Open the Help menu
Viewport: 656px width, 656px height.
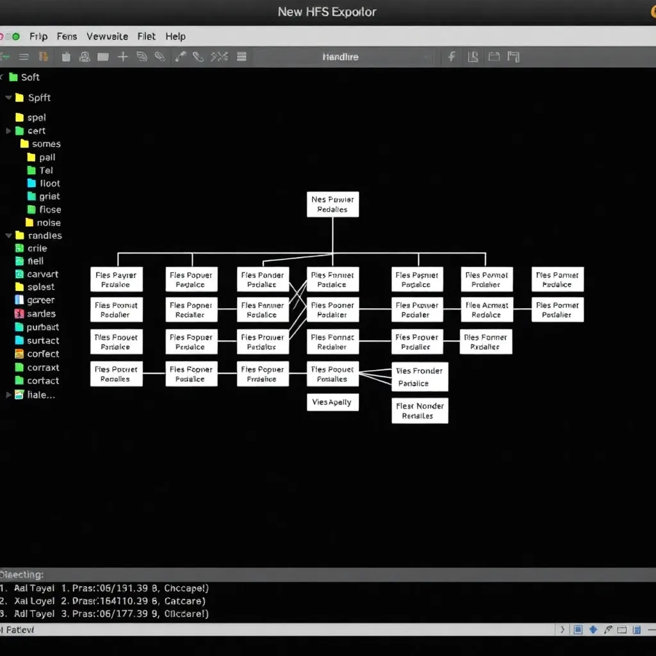tap(175, 37)
